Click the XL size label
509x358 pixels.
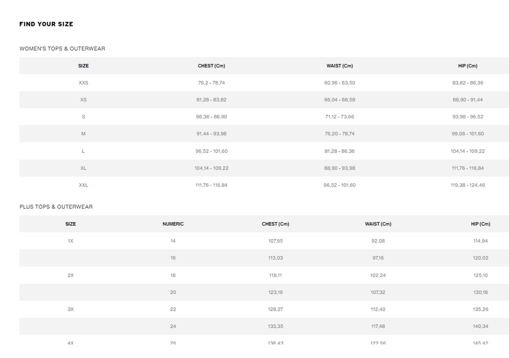[x=84, y=168]
